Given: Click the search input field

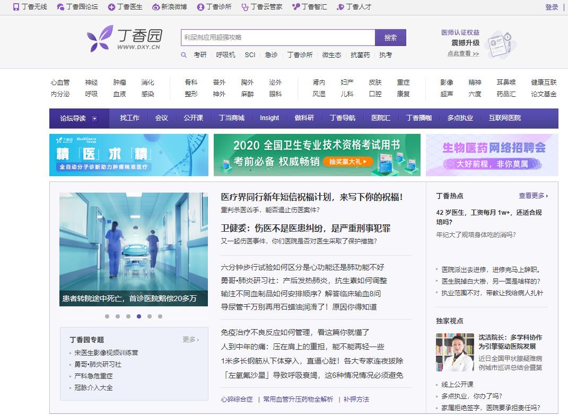Looking at the screenshot, I should point(278,38).
